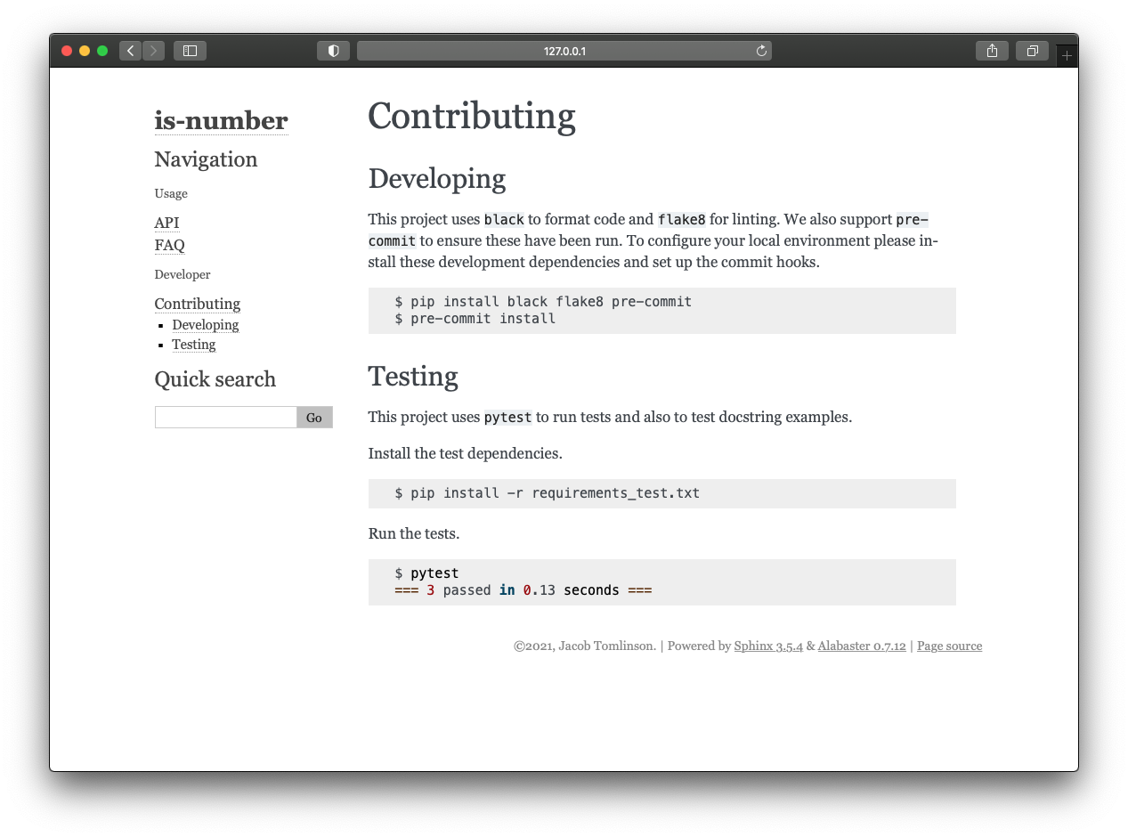Open the share sheet icon
This screenshot has height=837, width=1128.
[992, 51]
